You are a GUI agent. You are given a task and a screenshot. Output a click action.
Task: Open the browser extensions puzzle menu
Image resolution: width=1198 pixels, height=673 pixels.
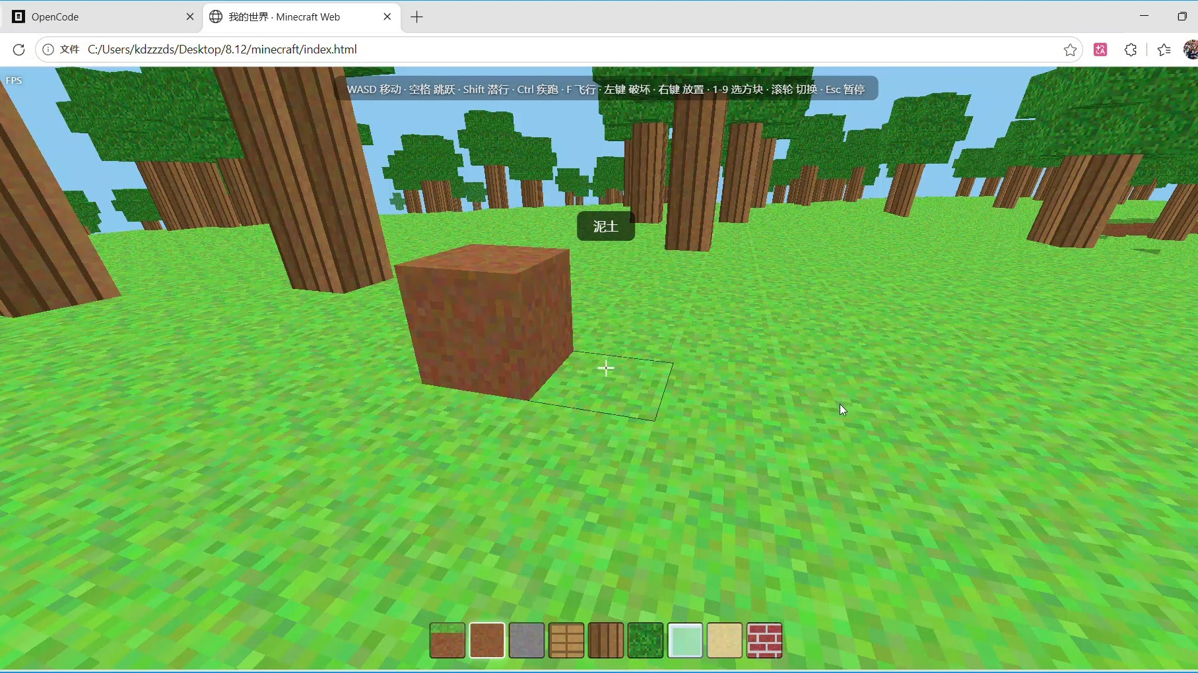[1131, 49]
